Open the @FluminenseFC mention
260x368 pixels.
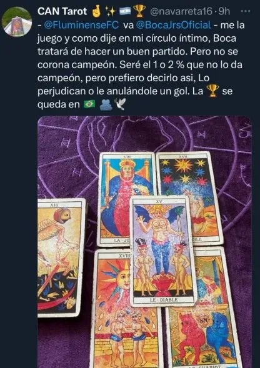(81, 25)
